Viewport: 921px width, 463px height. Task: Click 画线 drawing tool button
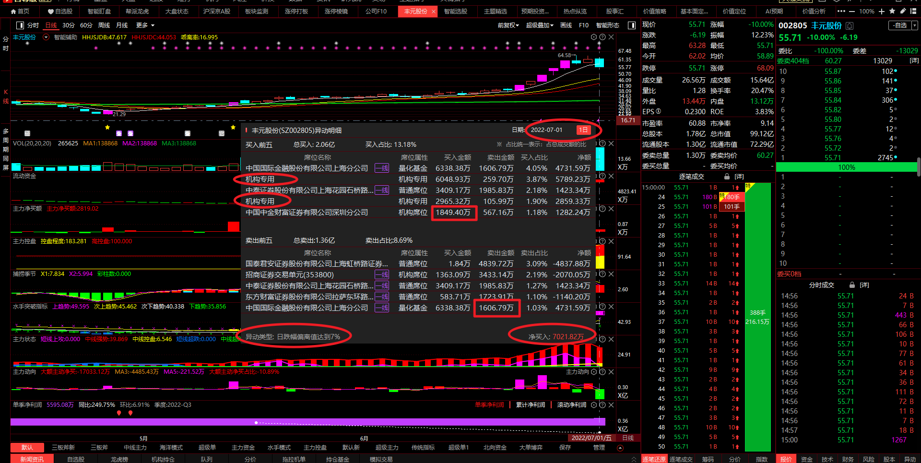[566, 25]
